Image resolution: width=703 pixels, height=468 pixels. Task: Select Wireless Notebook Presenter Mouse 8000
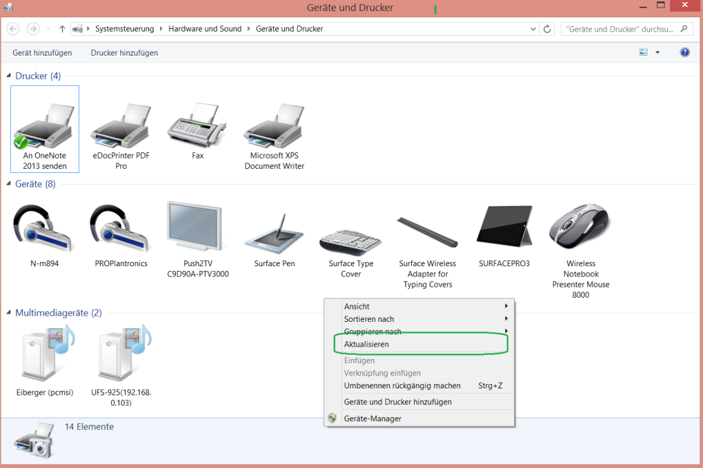click(581, 250)
